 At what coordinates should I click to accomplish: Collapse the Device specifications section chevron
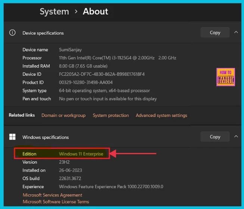click(236, 32)
